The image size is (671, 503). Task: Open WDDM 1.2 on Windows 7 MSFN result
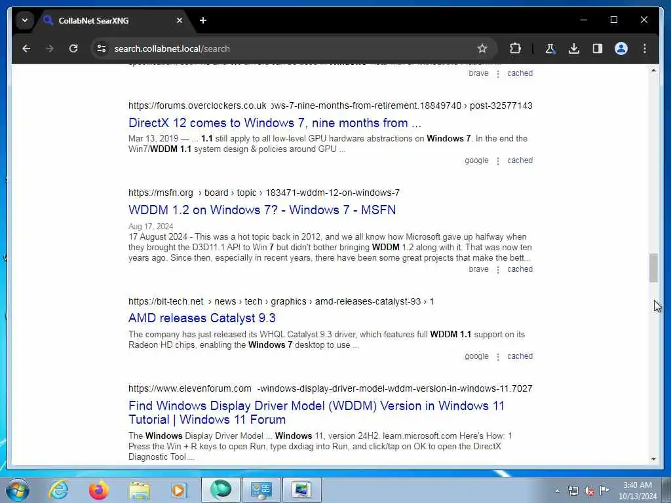click(x=262, y=210)
